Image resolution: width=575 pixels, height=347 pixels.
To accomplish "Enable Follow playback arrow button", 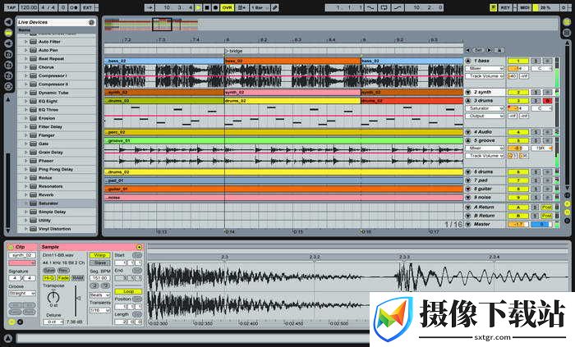I will click(x=149, y=7).
